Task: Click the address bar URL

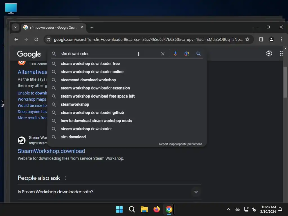Action: (x=148, y=39)
